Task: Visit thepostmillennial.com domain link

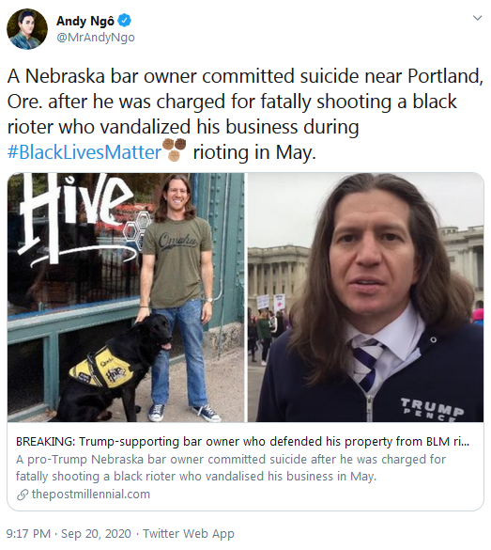Action: (91, 495)
